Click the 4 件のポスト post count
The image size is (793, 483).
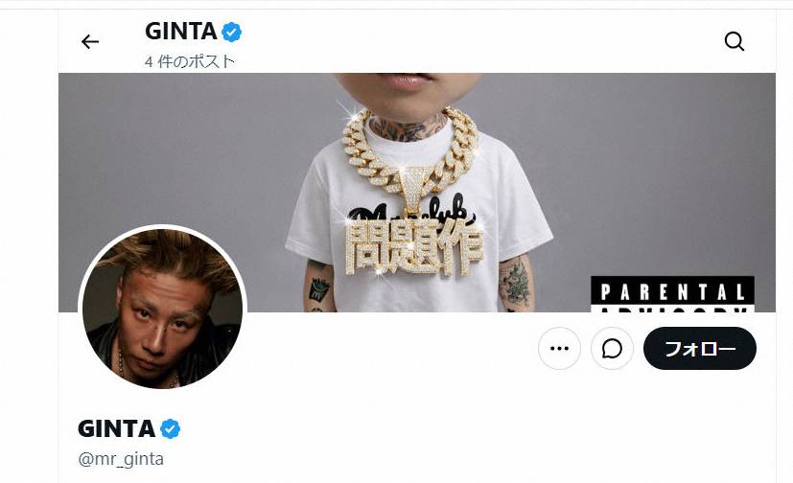pyautogui.click(x=190, y=61)
